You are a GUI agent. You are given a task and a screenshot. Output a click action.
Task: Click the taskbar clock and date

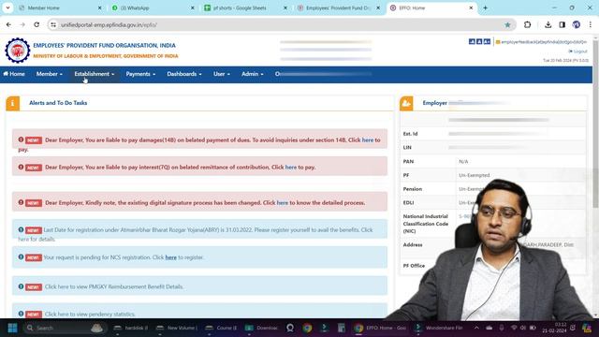[x=554, y=328]
